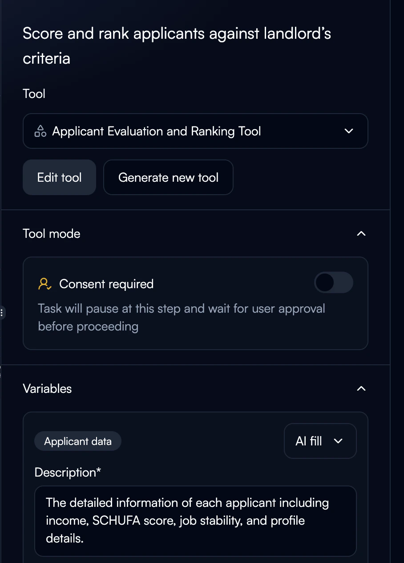Collapse the Variables section chevron

pos(361,388)
